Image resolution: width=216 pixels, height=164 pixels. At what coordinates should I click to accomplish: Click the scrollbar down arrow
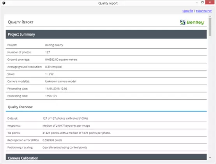pos(210,158)
